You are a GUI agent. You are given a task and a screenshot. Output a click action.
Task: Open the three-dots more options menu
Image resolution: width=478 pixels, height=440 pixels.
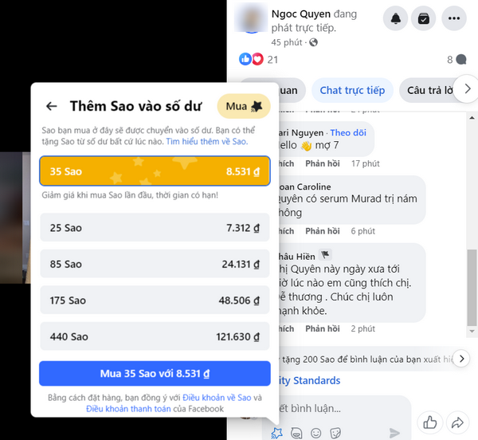(454, 18)
